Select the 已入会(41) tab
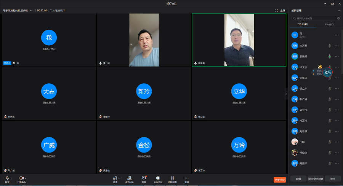Image resolution: width=343 pixels, height=186 pixels. (x=303, y=24)
